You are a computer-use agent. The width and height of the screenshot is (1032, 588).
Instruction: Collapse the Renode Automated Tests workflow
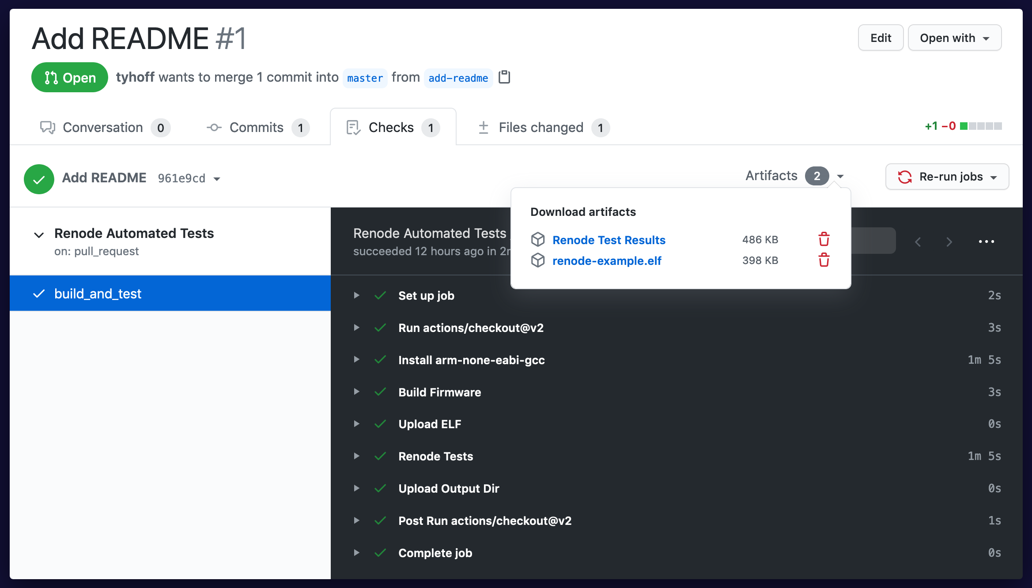pyautogui.click(x=39, y=234)
